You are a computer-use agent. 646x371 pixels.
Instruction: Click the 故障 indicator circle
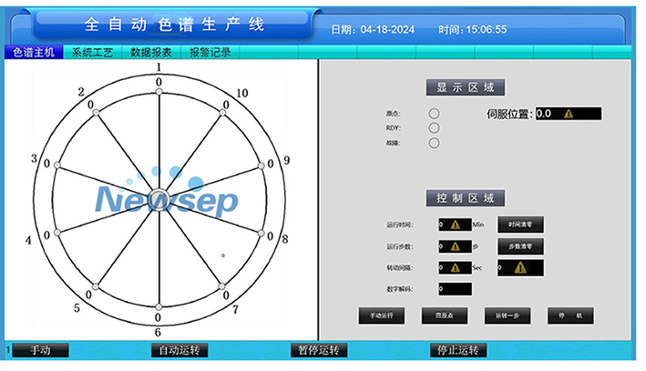(x=434, y=143)
